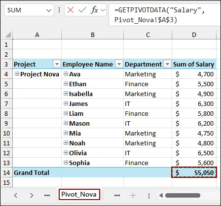The width and height of the screenshot is (221, 206).
Task: Click the Department header label
Action: click(143, 64)
